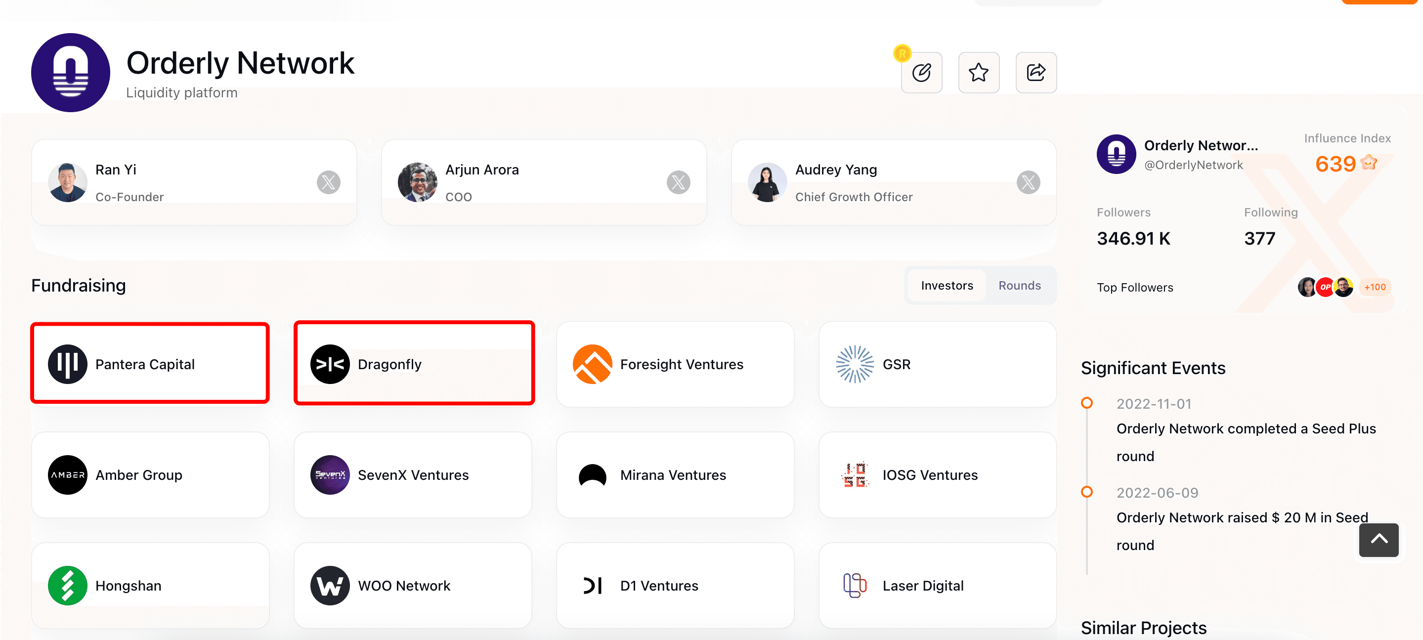Click the scroll-to-top arrow button

tap(1379, 540)
